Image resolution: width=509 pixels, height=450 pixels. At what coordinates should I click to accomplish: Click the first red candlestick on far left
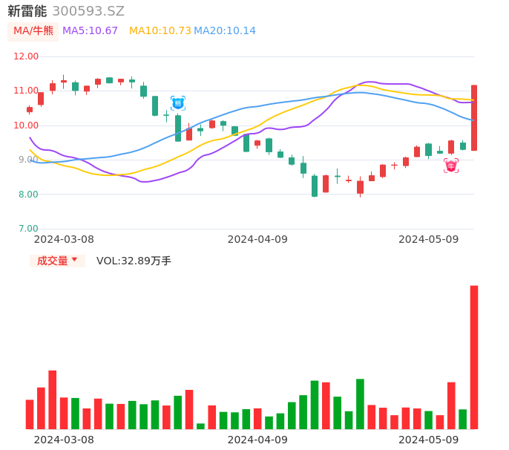pyautogui.click(x=30, y=110)
